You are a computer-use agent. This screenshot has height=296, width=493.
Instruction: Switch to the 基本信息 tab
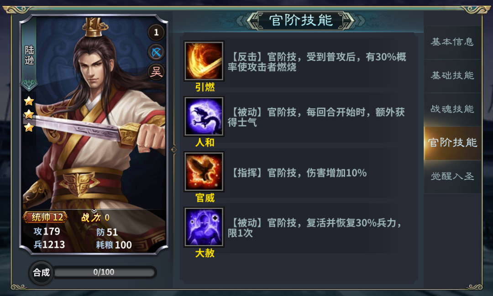point(452,42)
